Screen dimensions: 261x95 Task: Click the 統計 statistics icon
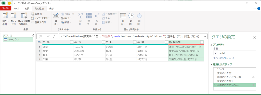point(81,16)
